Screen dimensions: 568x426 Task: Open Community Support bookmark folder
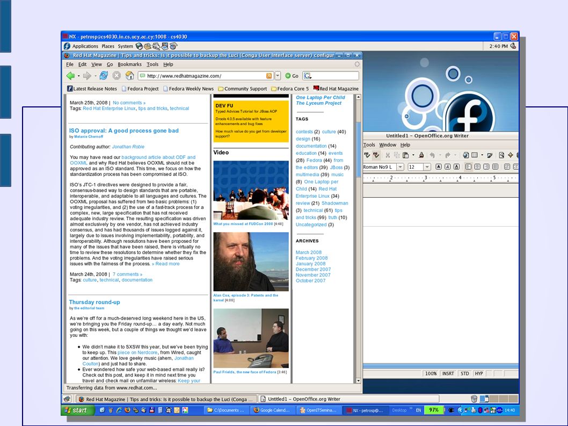point(242,89)
